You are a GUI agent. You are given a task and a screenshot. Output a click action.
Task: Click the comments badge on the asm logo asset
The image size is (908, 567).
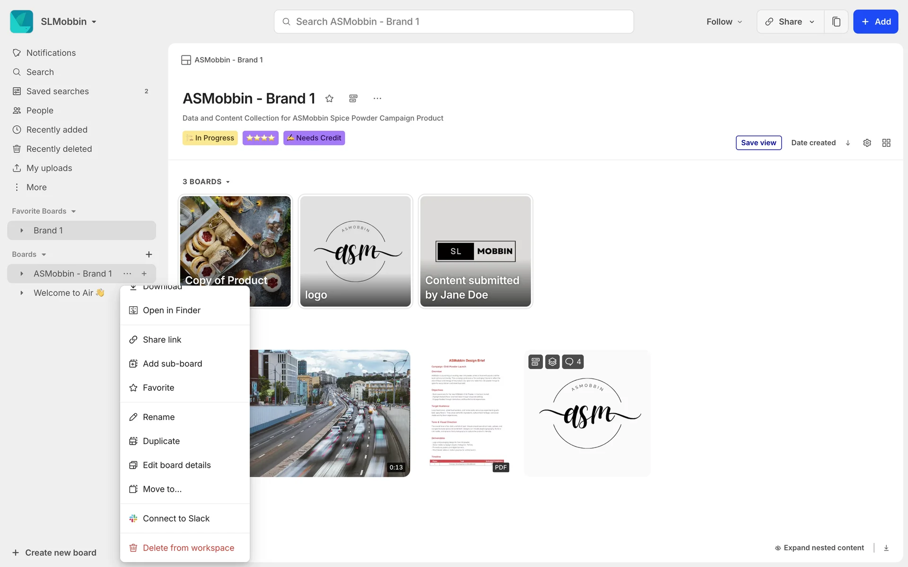point(573,362)
